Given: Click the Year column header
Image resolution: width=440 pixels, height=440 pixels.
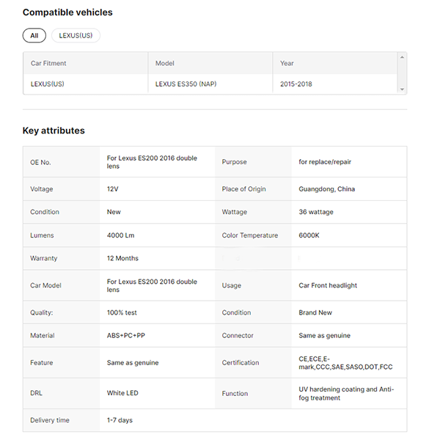Looking at the screenshot, I should coord(287,63).
